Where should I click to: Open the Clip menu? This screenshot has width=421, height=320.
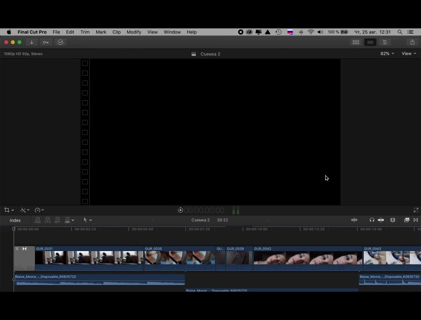tap(116, 32)
